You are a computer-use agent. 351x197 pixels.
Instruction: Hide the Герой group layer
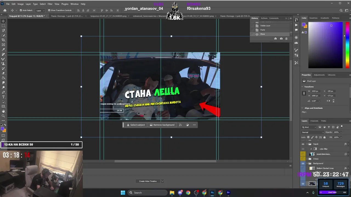click(303, 144)
